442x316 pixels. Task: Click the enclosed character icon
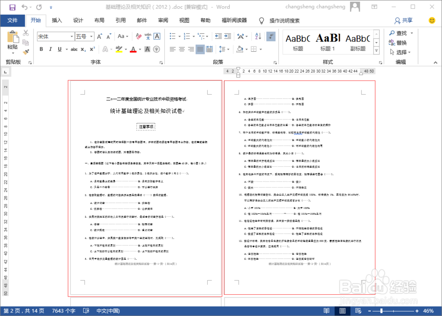coord(157,50)
